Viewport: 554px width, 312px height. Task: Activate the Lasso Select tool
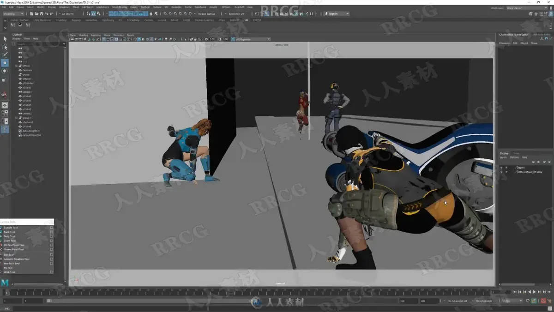pyautogui.click(x=5, y=47)
